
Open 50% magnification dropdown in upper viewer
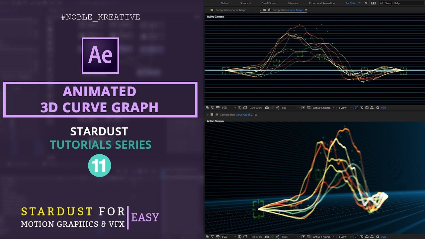click(229, 108)
